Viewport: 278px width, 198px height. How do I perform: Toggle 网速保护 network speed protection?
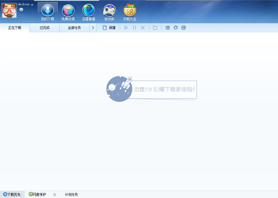(37, 194)
